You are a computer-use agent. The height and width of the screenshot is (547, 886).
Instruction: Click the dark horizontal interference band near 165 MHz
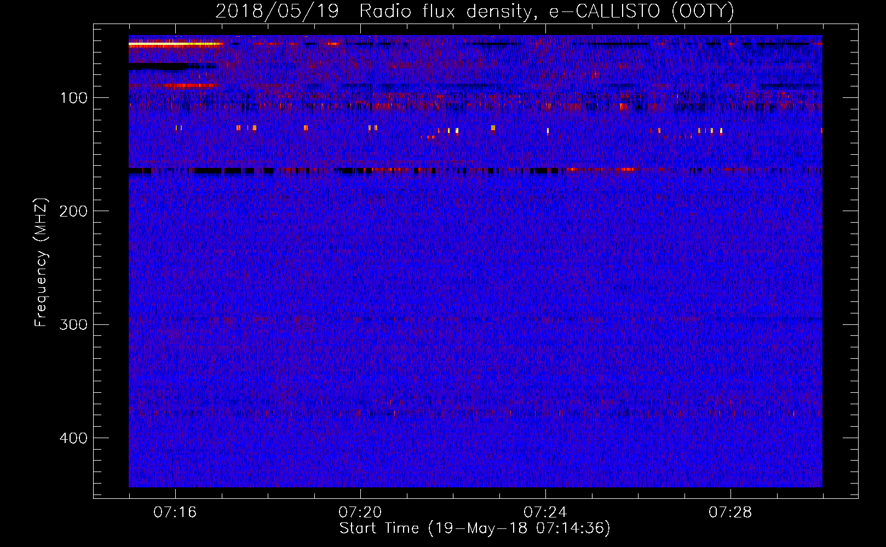coord(475,171)
